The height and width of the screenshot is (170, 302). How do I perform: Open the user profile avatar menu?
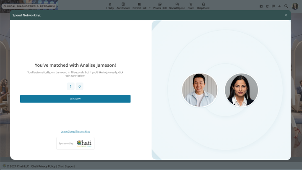(295, 6)
